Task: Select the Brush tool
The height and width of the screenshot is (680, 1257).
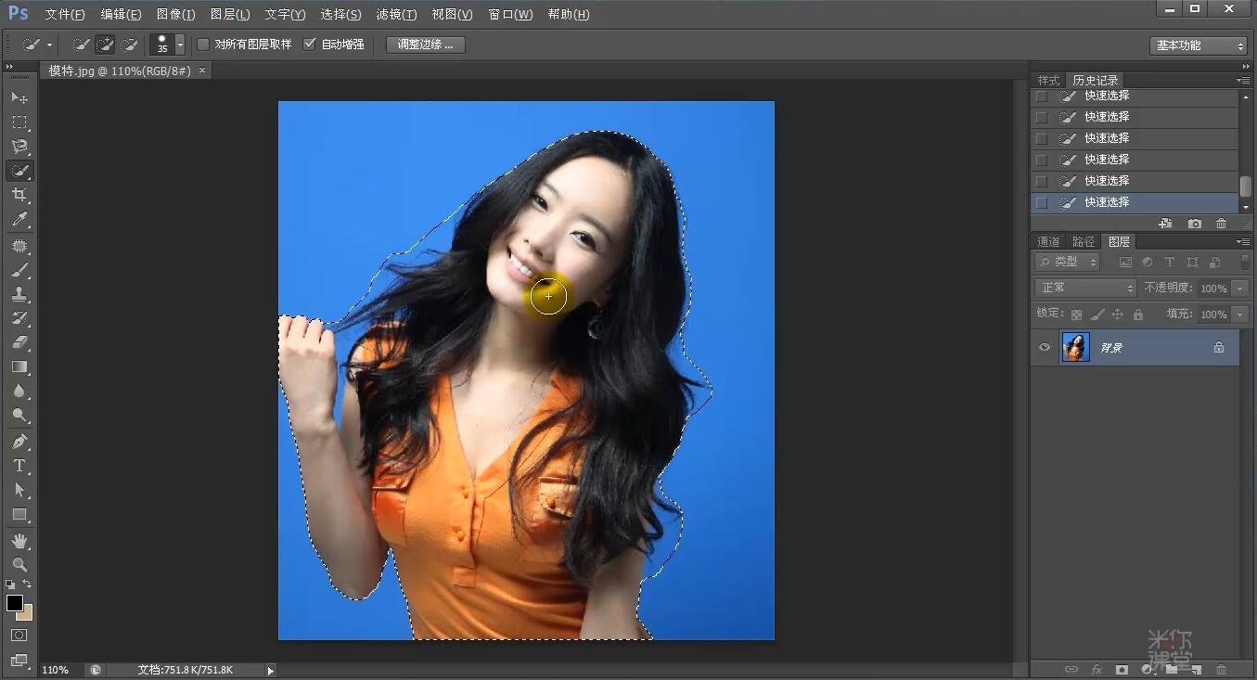Action: [19, 270]
